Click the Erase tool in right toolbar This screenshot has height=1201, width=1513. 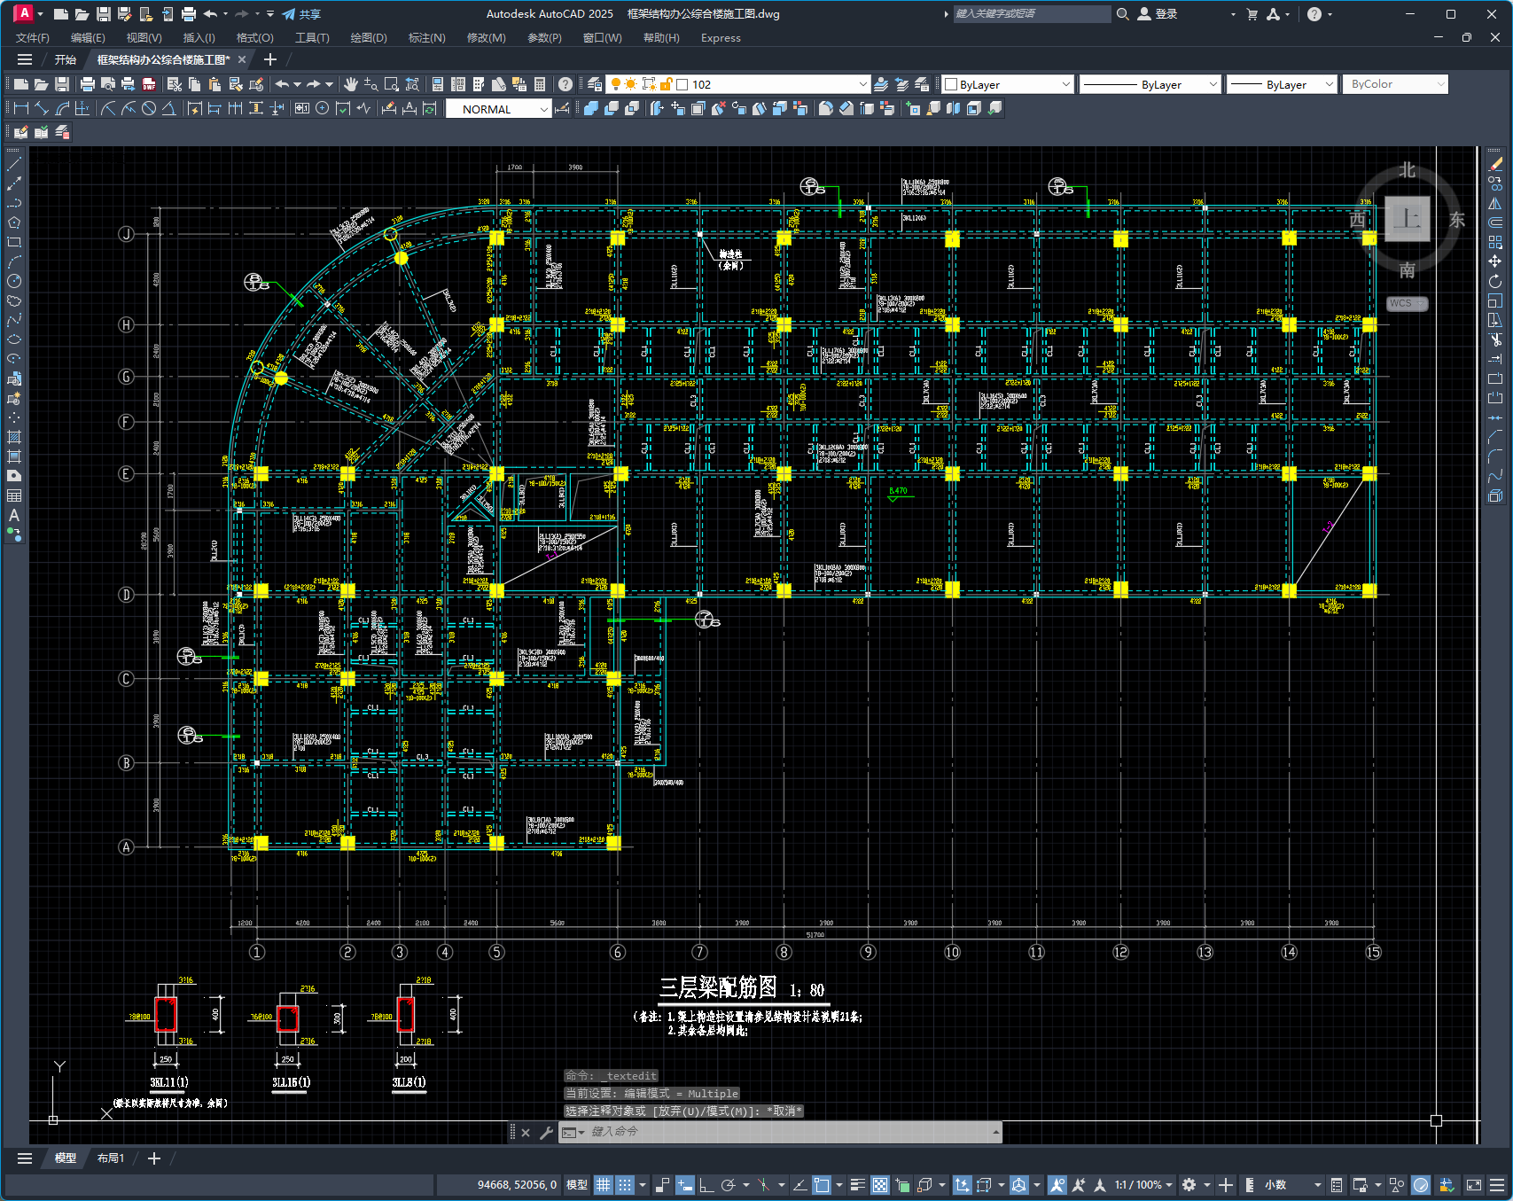[1495, 164]
